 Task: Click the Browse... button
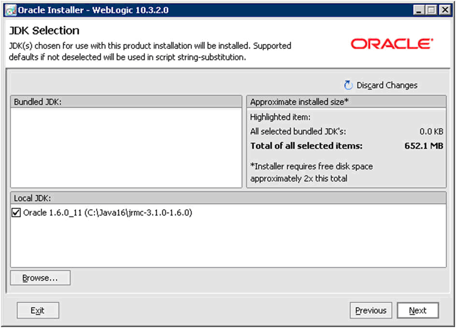click(40, 278)
